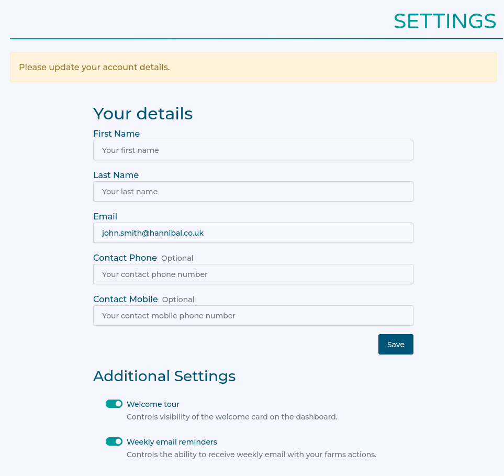This screenshot has width=504, height=476.
Task: Focus the Last Name text box
Action: click(x=253, y=192)
